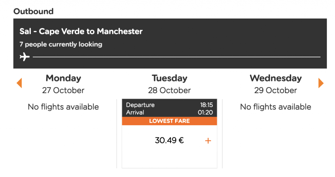Click the 27 October date label

coord(63,90)
